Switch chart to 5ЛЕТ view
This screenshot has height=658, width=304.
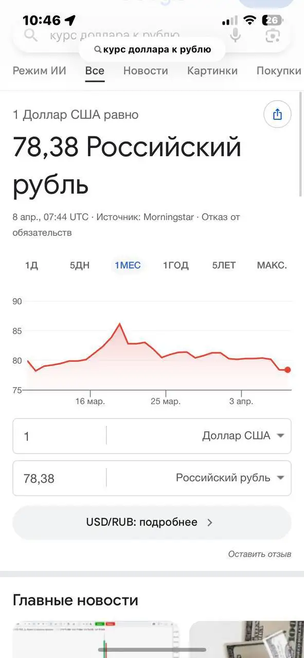[x=223, y=265]
